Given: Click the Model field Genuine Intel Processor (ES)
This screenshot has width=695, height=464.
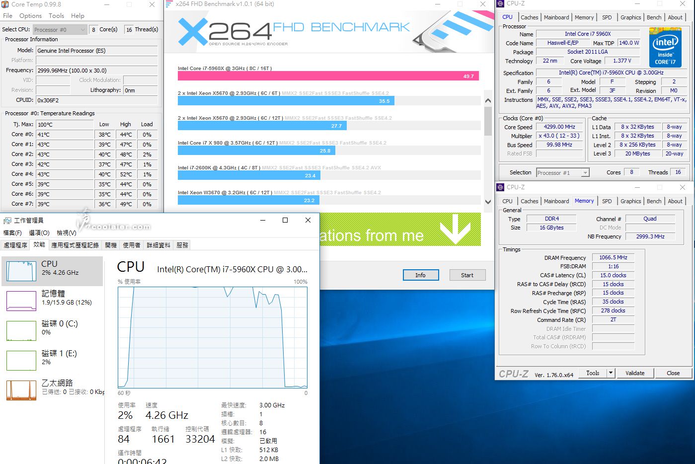Looking at the screenshot, I should click(x=97, y=51).
